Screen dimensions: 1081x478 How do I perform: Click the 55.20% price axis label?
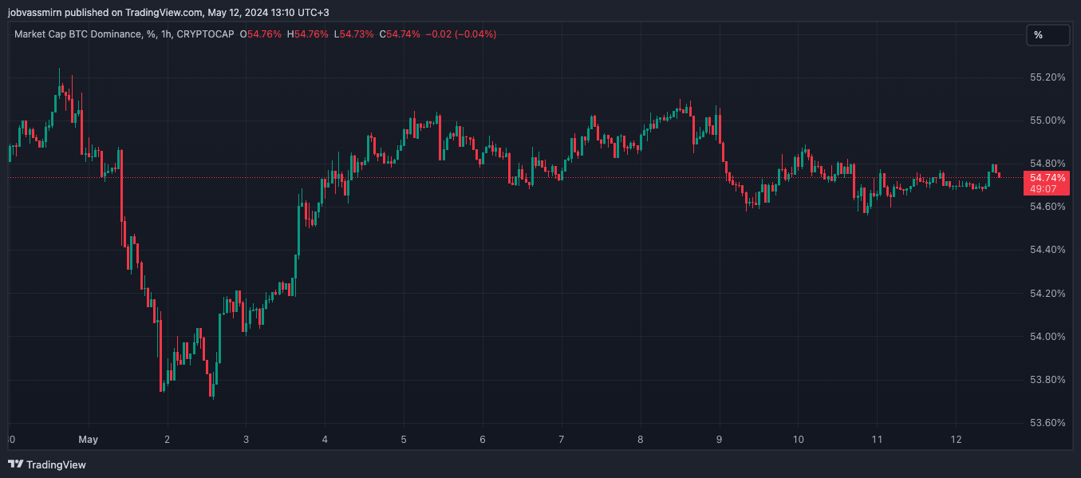pyautogui.click(x=1047, y=77)
